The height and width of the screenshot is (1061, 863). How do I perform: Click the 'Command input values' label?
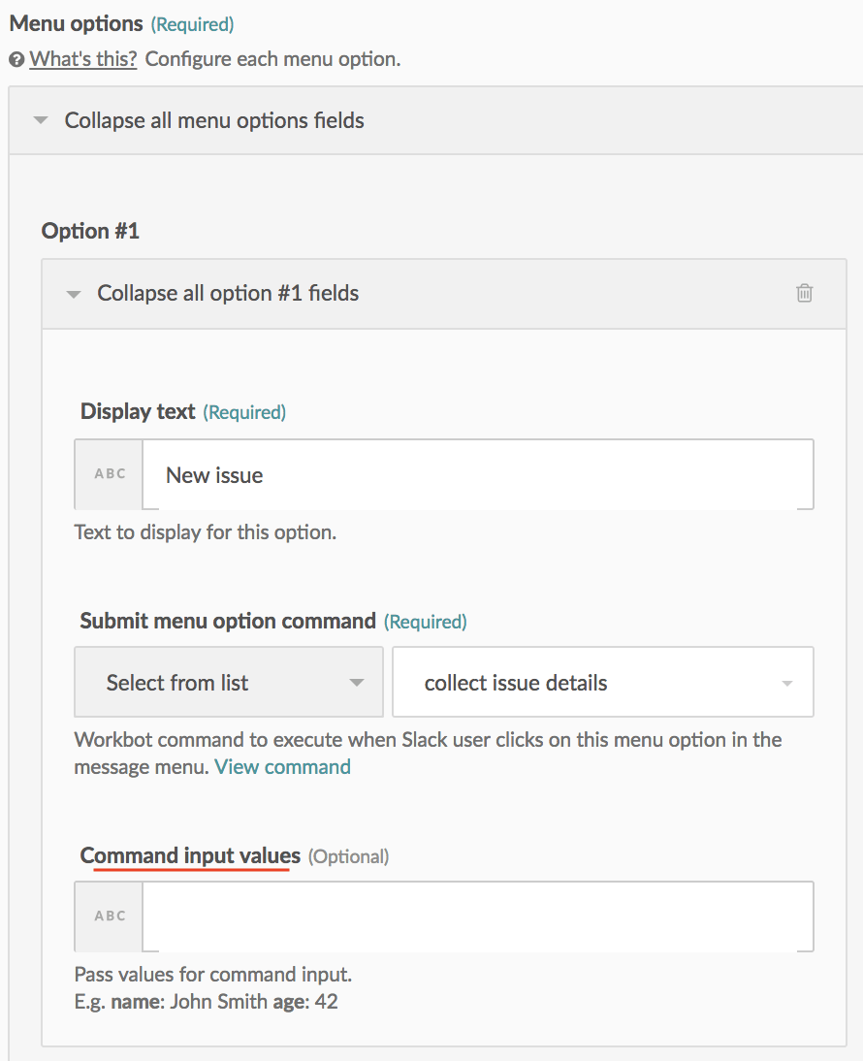190,855
